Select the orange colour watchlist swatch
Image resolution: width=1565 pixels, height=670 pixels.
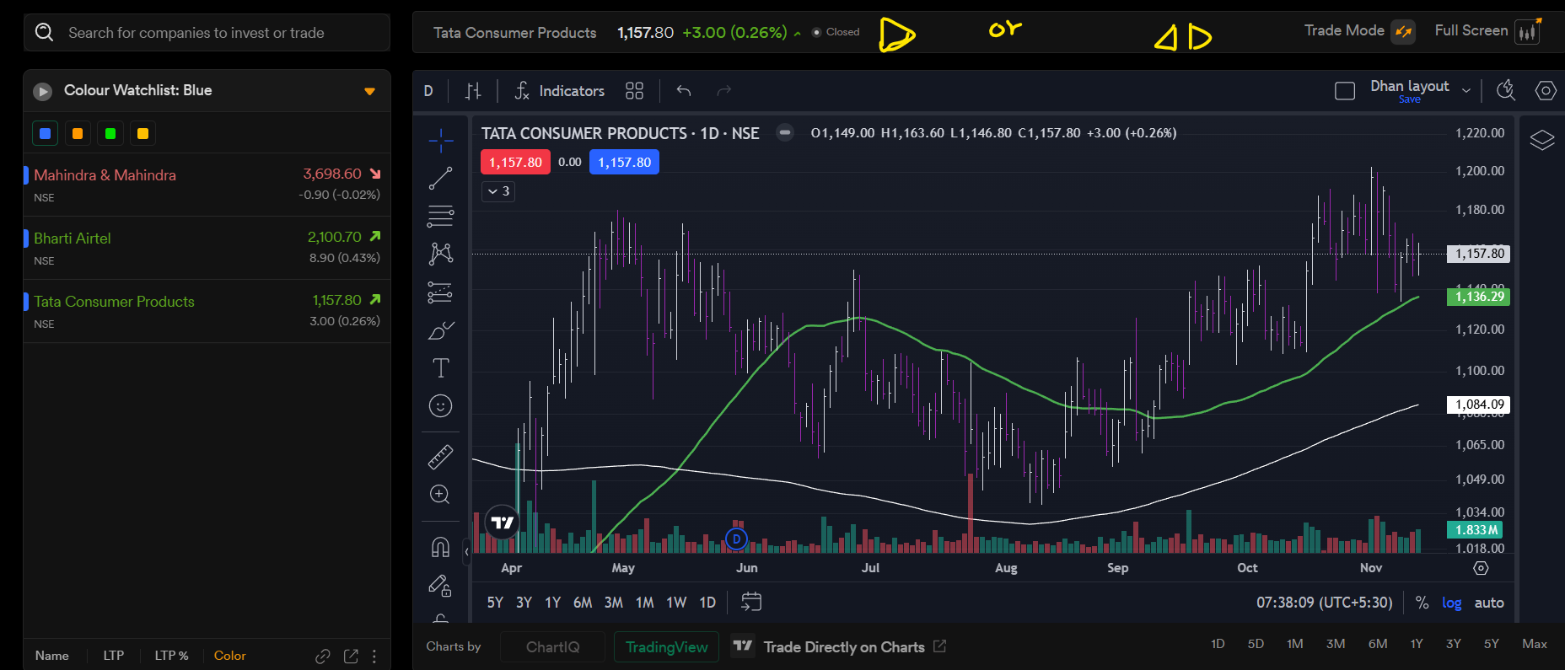[78, 133]
